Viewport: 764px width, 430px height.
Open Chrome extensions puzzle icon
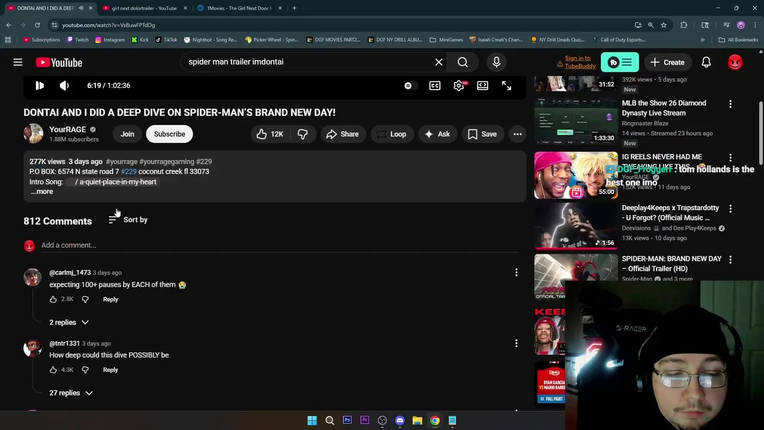point(684,25)
